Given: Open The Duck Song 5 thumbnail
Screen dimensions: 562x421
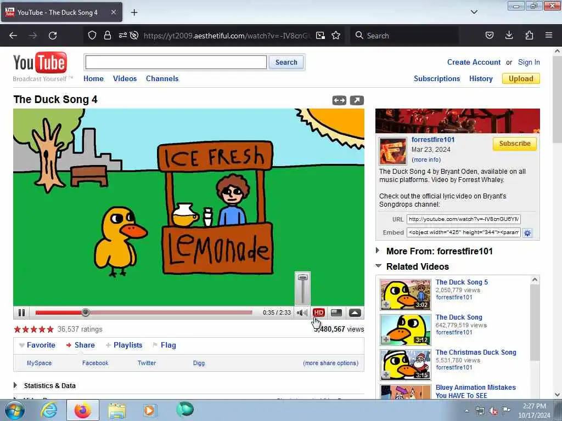Looking at the screenshot, I should click(x=406, y=295).
